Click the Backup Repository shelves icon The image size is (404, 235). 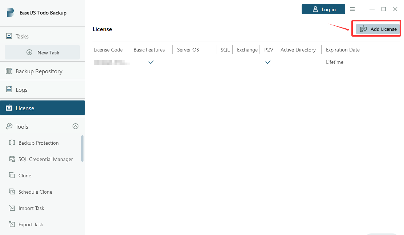[x=9, y=71]
